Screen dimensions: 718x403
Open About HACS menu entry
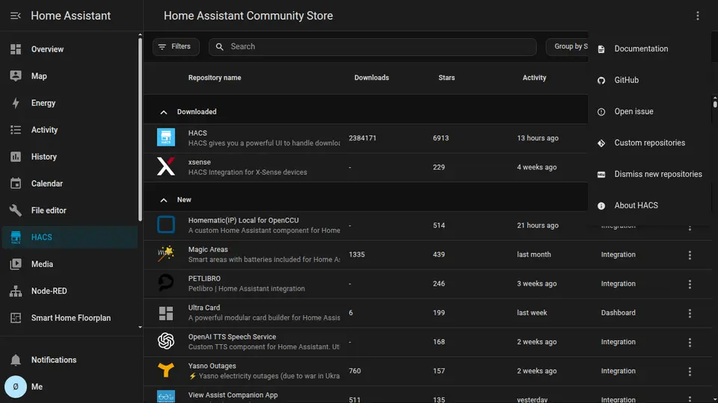[649, 206]
